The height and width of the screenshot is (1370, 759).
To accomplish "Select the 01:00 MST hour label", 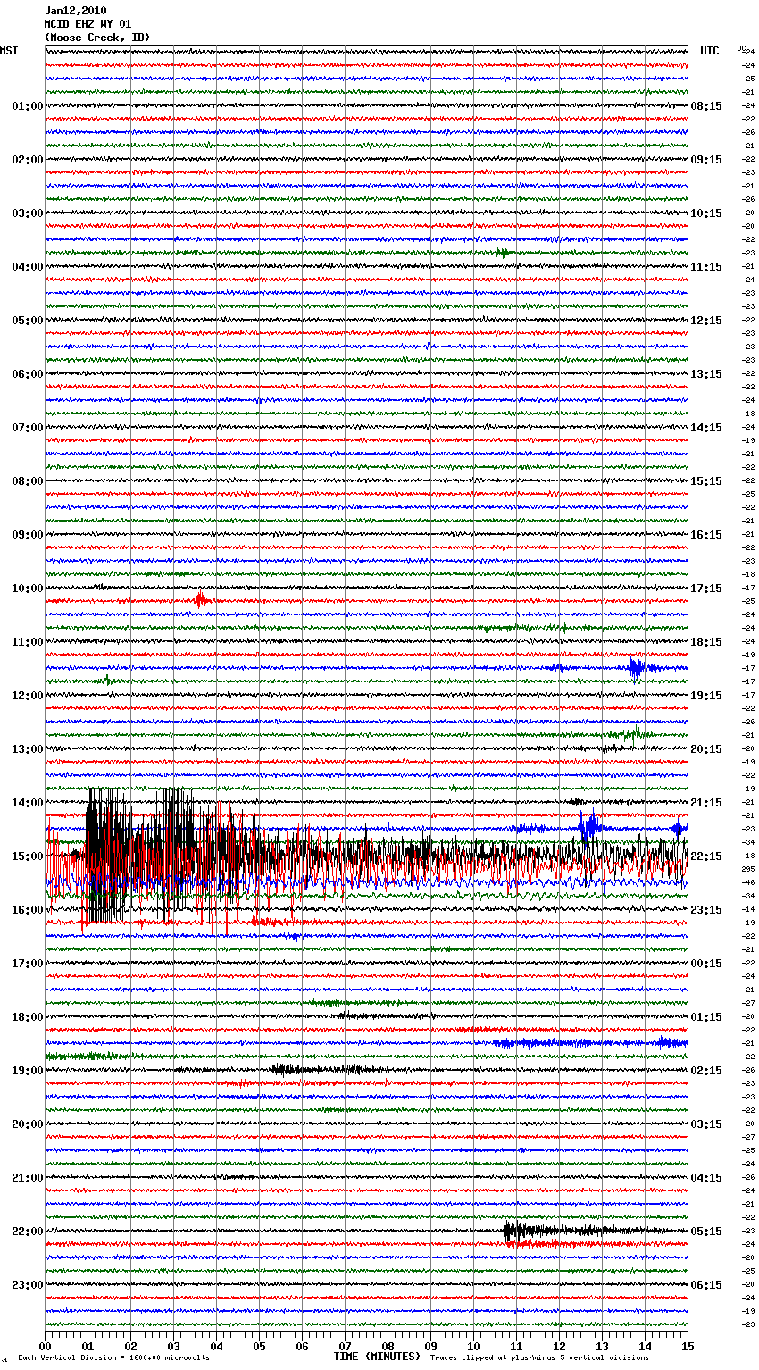I will click(x=28, y=106).
